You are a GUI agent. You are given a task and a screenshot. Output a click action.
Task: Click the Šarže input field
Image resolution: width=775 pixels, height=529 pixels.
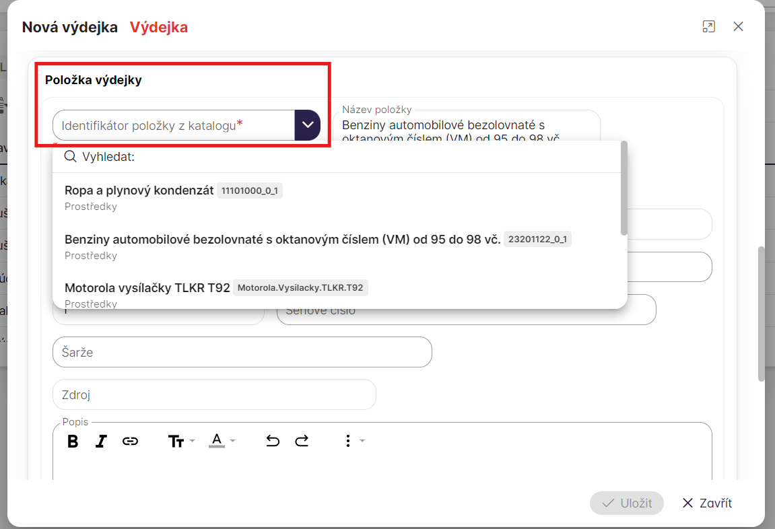(x=242, y=352)
